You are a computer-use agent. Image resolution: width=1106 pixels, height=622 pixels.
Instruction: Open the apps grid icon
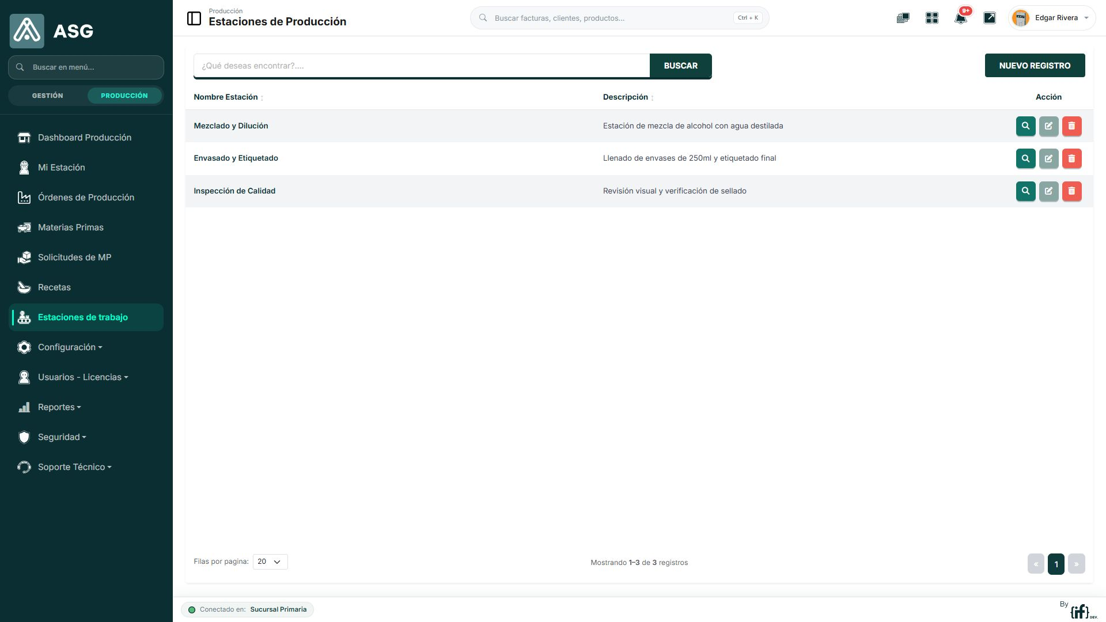pyautogui.click(x=931, y=18)
